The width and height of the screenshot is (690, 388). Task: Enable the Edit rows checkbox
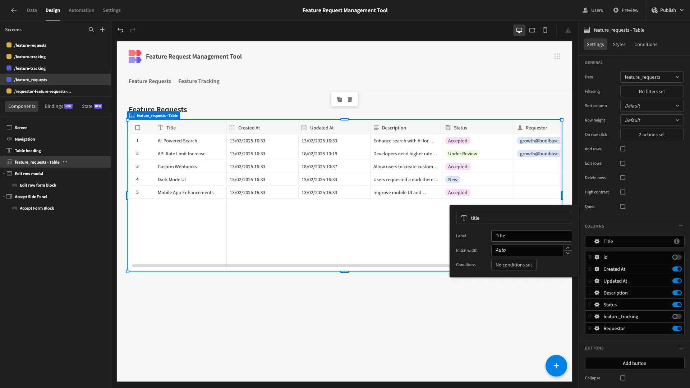coord(623,163)
